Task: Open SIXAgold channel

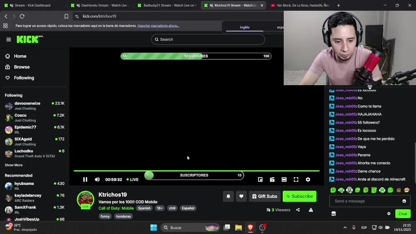Action: [35, 141]
